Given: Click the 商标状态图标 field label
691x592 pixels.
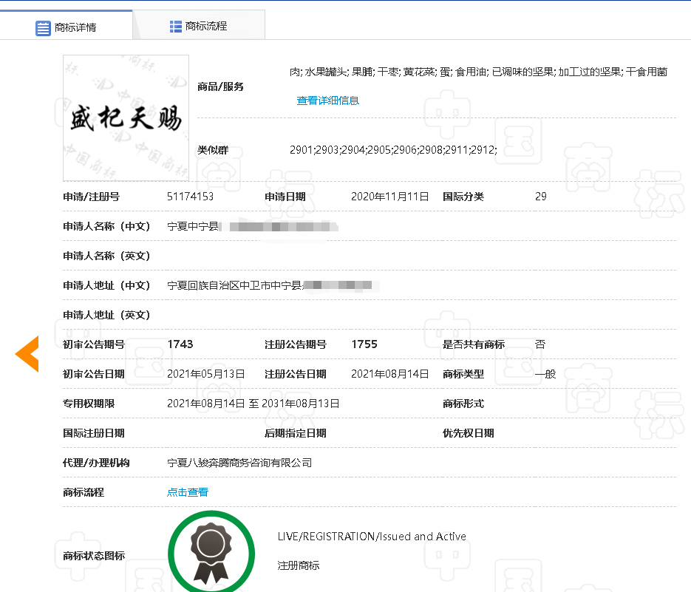Looking at the screenshot, I should [94, 555].
